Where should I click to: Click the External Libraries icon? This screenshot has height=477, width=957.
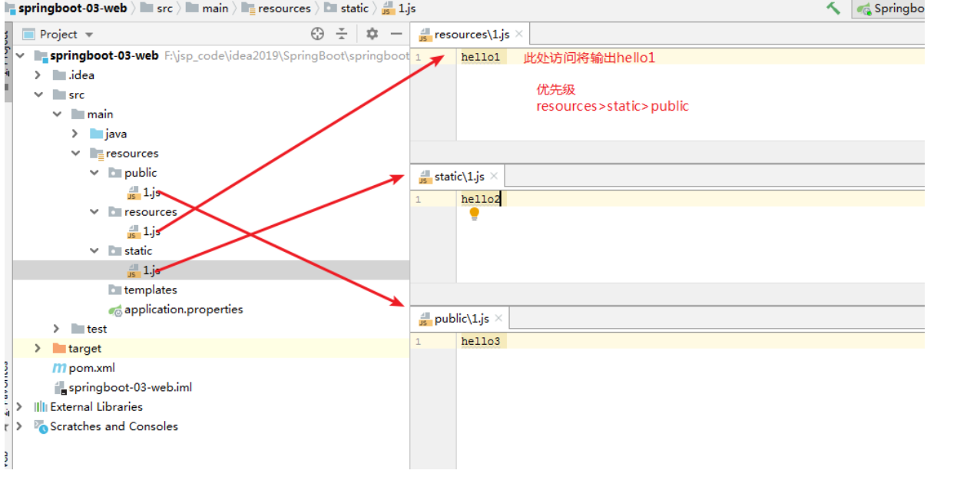point(41,406)
